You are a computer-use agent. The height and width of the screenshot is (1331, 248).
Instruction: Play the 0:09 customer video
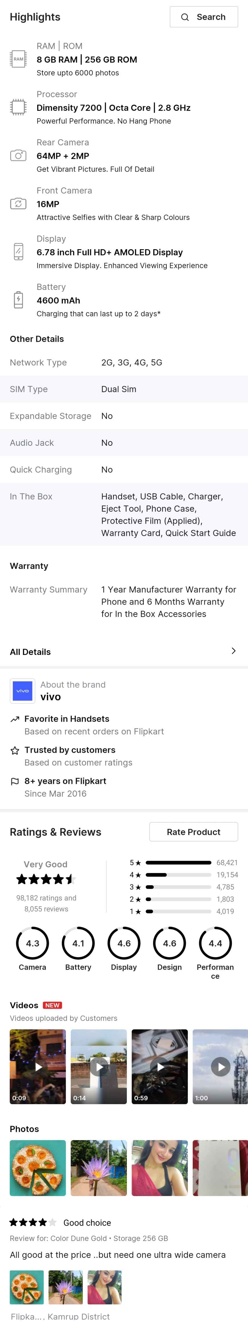(38, 1066)
